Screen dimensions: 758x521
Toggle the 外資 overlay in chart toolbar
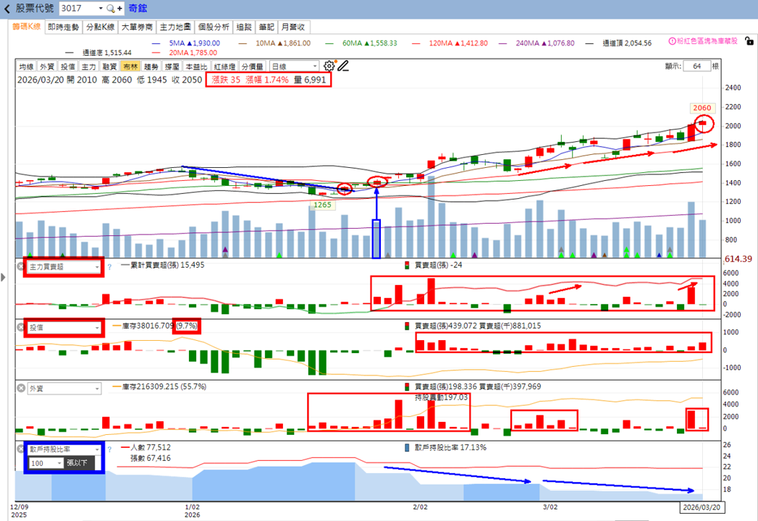(47, 67)
